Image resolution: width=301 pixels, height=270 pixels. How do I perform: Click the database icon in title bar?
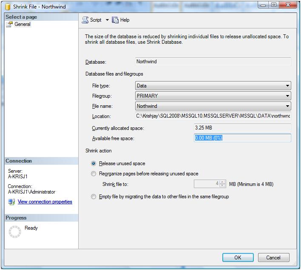[8, 7]
